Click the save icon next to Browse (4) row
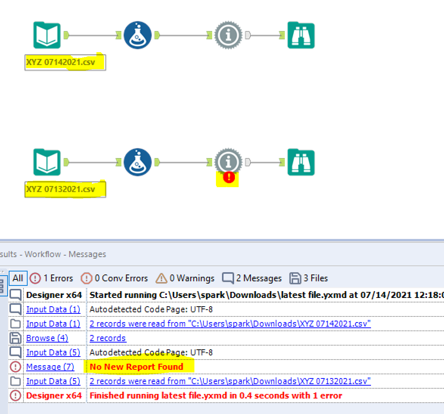 coord(16,338)
